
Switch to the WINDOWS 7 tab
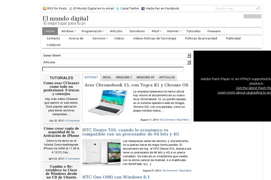click(x=124, y=77)
